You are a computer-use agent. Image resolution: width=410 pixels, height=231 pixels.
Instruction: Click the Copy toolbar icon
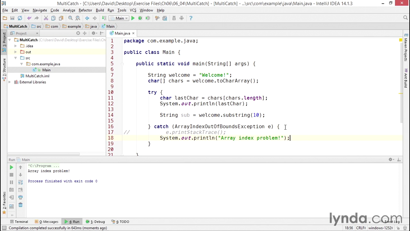53,18
